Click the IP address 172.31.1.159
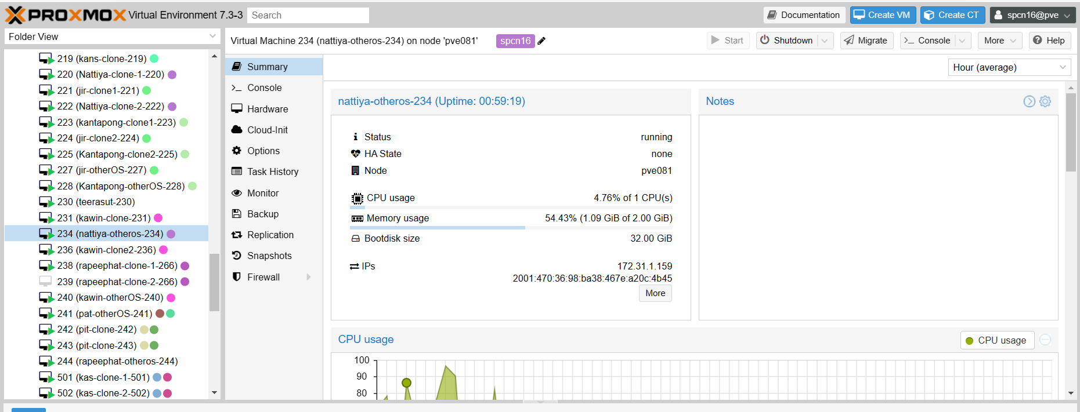This screenshot has width=1080, height=412. point(645,266)
